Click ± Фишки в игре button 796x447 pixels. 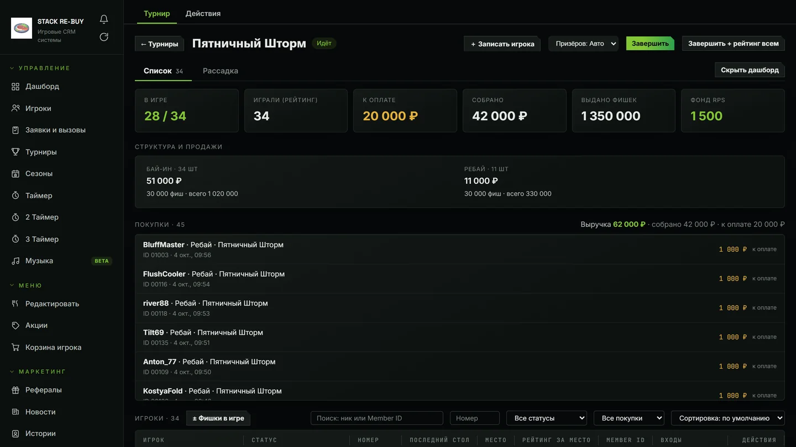click(x=218, y=418)
